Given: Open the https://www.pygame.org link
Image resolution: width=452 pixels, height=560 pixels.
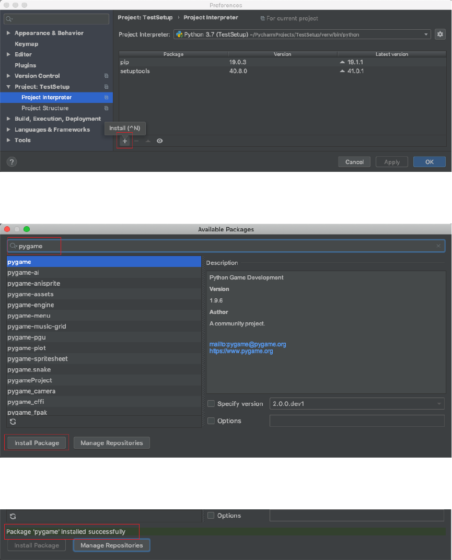Looking at the screenshot, I should tap(241, 352).
